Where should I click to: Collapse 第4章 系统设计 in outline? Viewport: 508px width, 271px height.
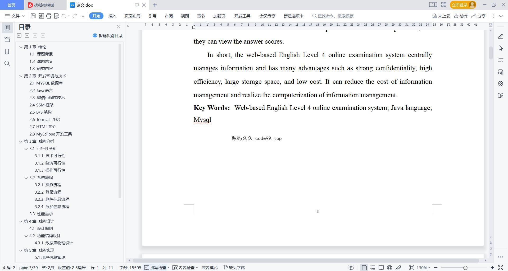click(21, 221)
